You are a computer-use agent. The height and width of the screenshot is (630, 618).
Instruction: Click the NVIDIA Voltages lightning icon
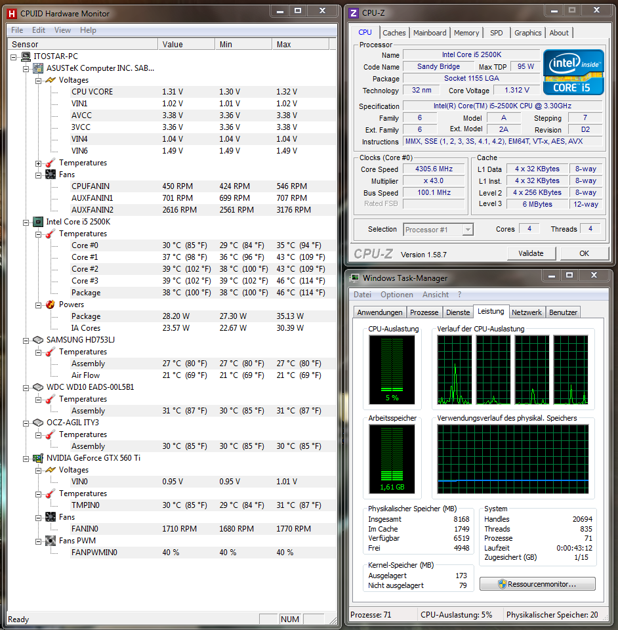(51, 470)
